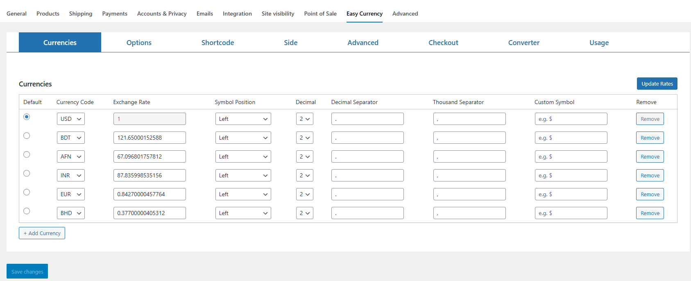Choose BHD row default radio button
Viewport: 691px width, 281px height.
point(27,211)
